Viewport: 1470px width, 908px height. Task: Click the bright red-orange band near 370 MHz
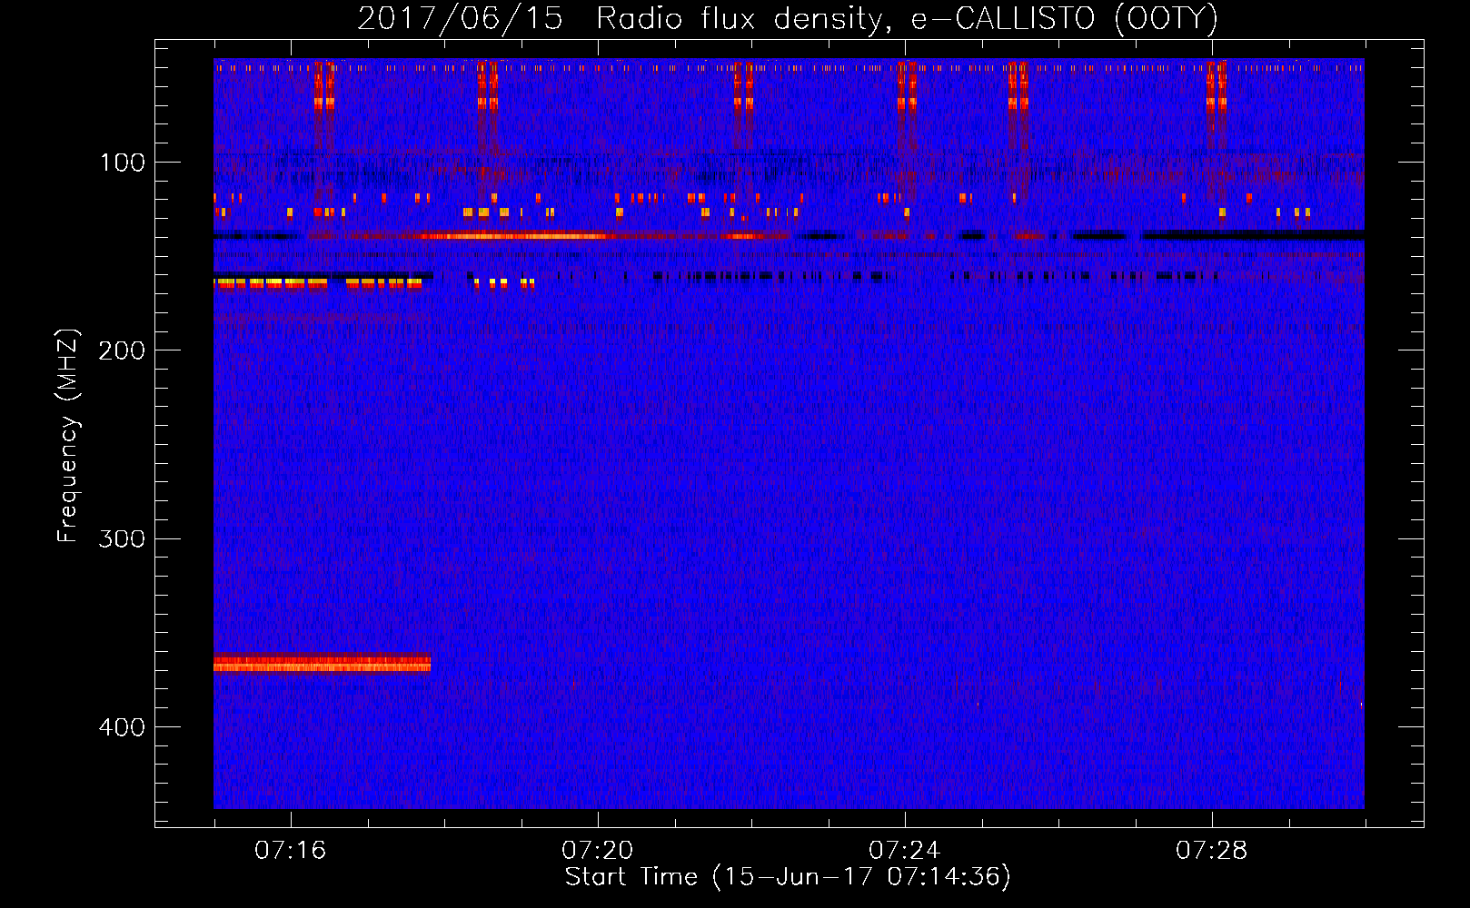322,663
